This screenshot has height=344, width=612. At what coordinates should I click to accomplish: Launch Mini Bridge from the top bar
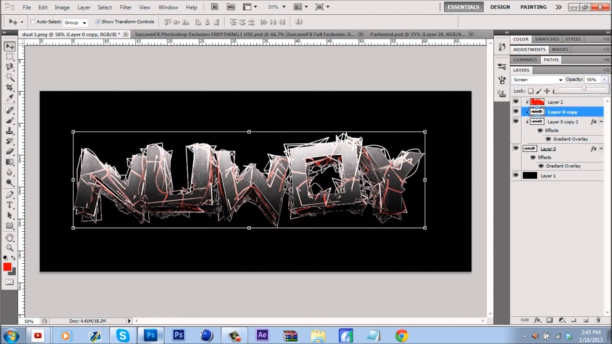click(x=231, y=7)
